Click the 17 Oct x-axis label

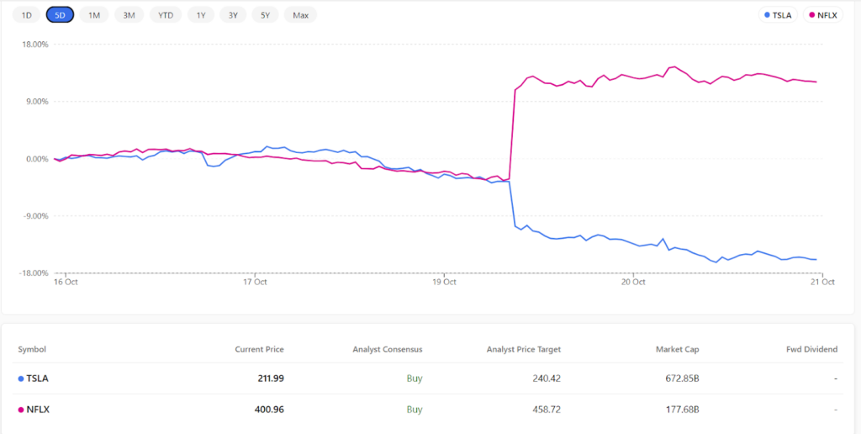(255, 283)
